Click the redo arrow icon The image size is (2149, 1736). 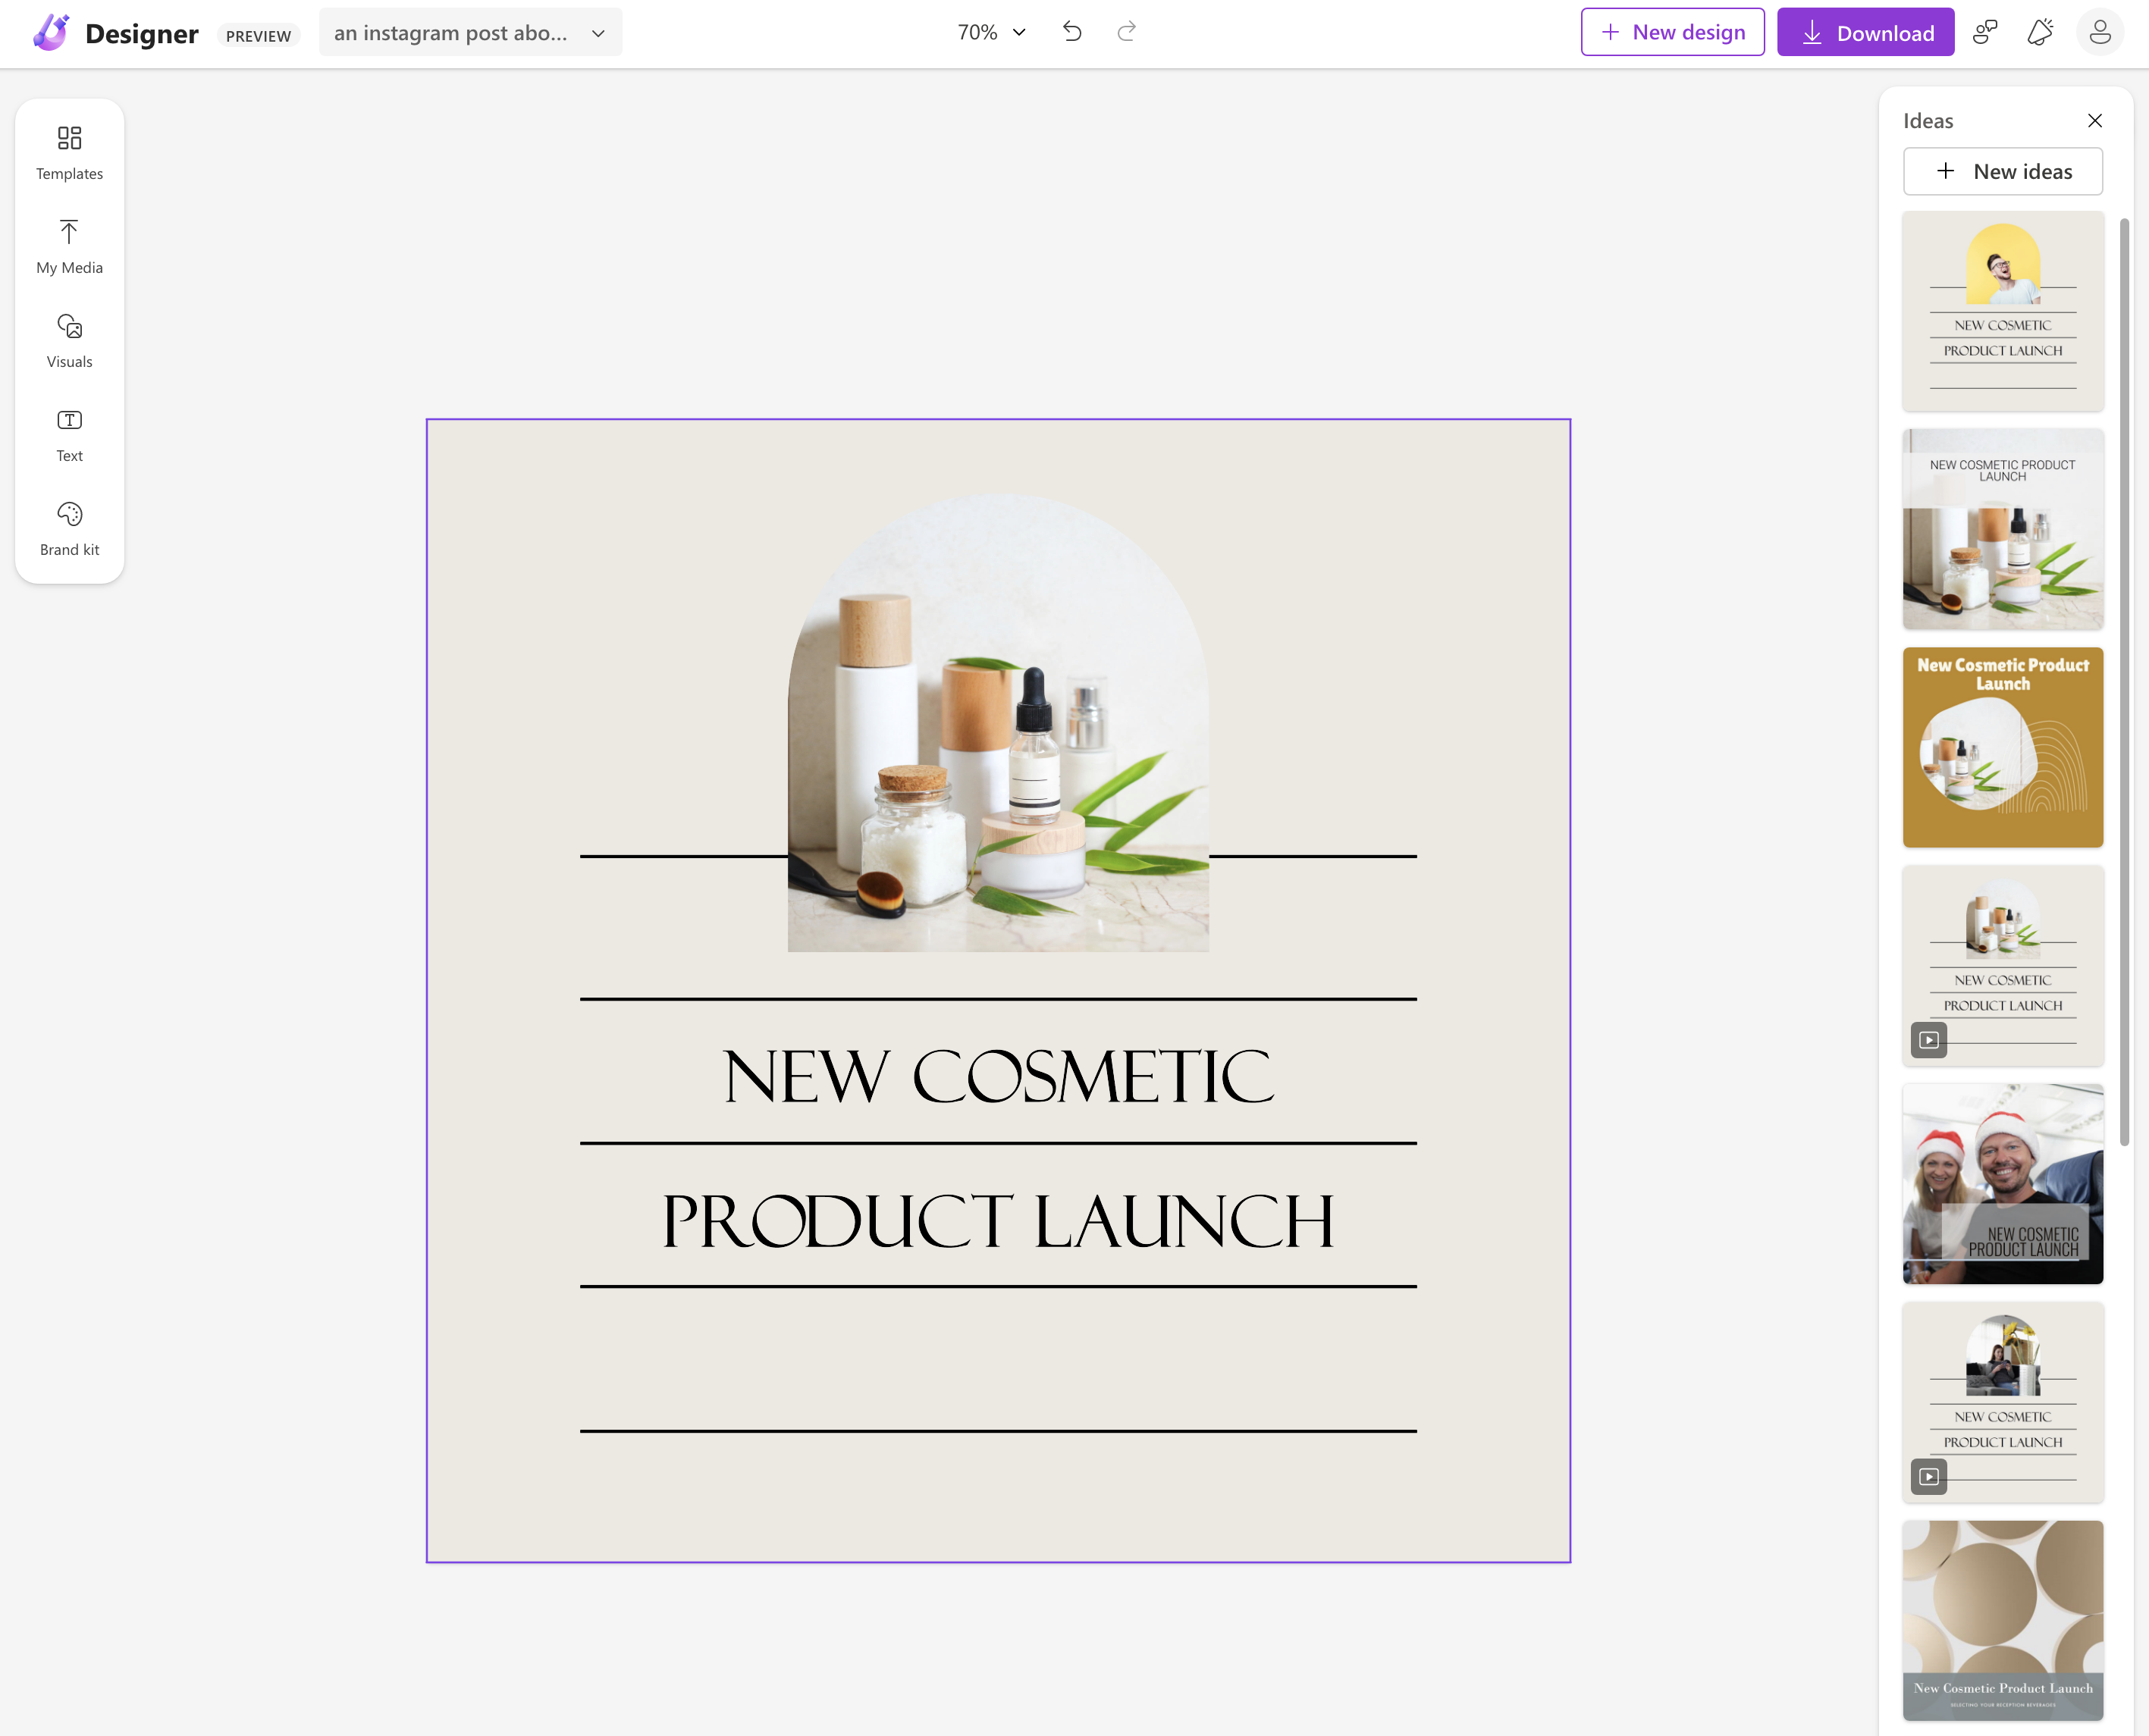coord(1126,32)
